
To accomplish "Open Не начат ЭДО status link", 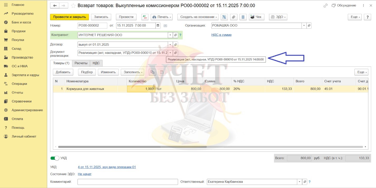I will (85, 174).
